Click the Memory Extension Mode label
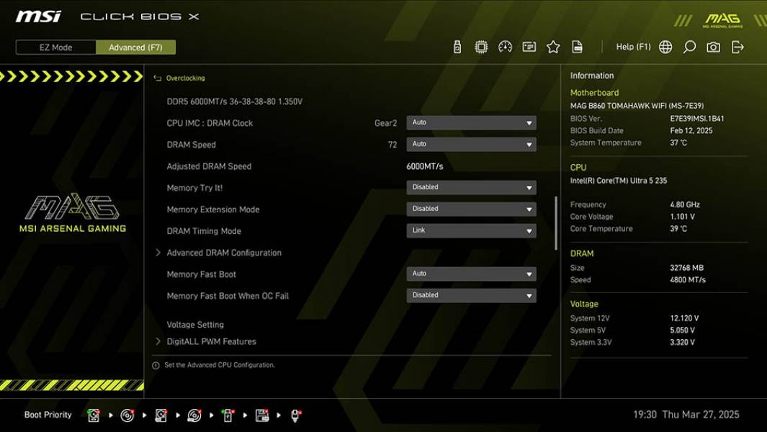The width and height of the screenshot is (767, 432). (212, 210)
